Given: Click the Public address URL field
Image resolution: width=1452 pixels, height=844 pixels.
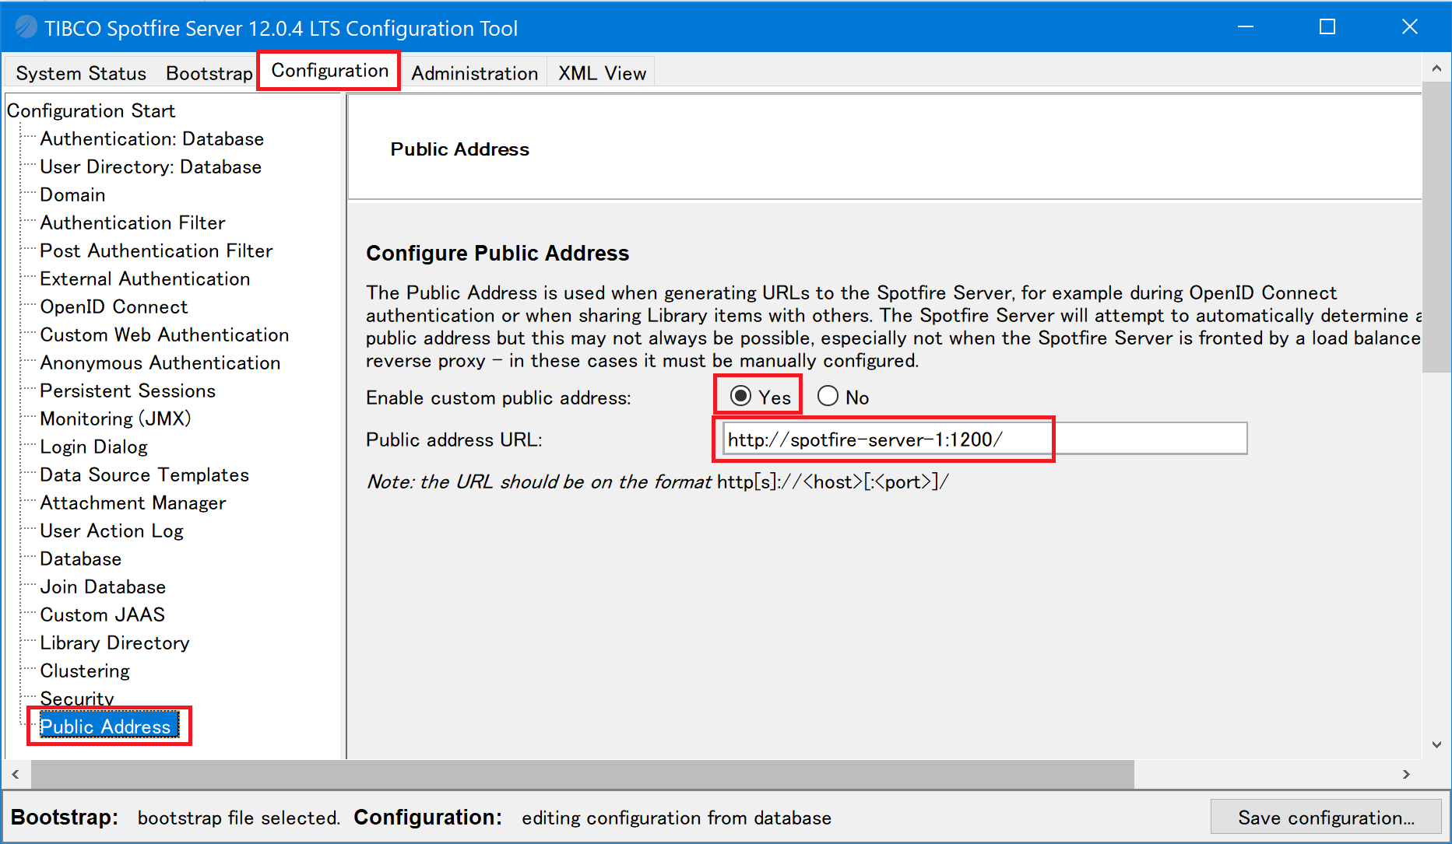Looking at the screenshot, I should [x=985, y=439].
